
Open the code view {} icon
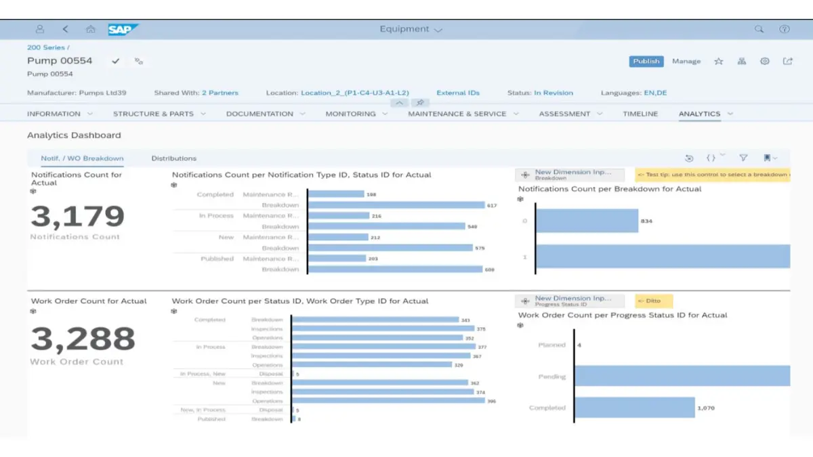pos(710,158)
